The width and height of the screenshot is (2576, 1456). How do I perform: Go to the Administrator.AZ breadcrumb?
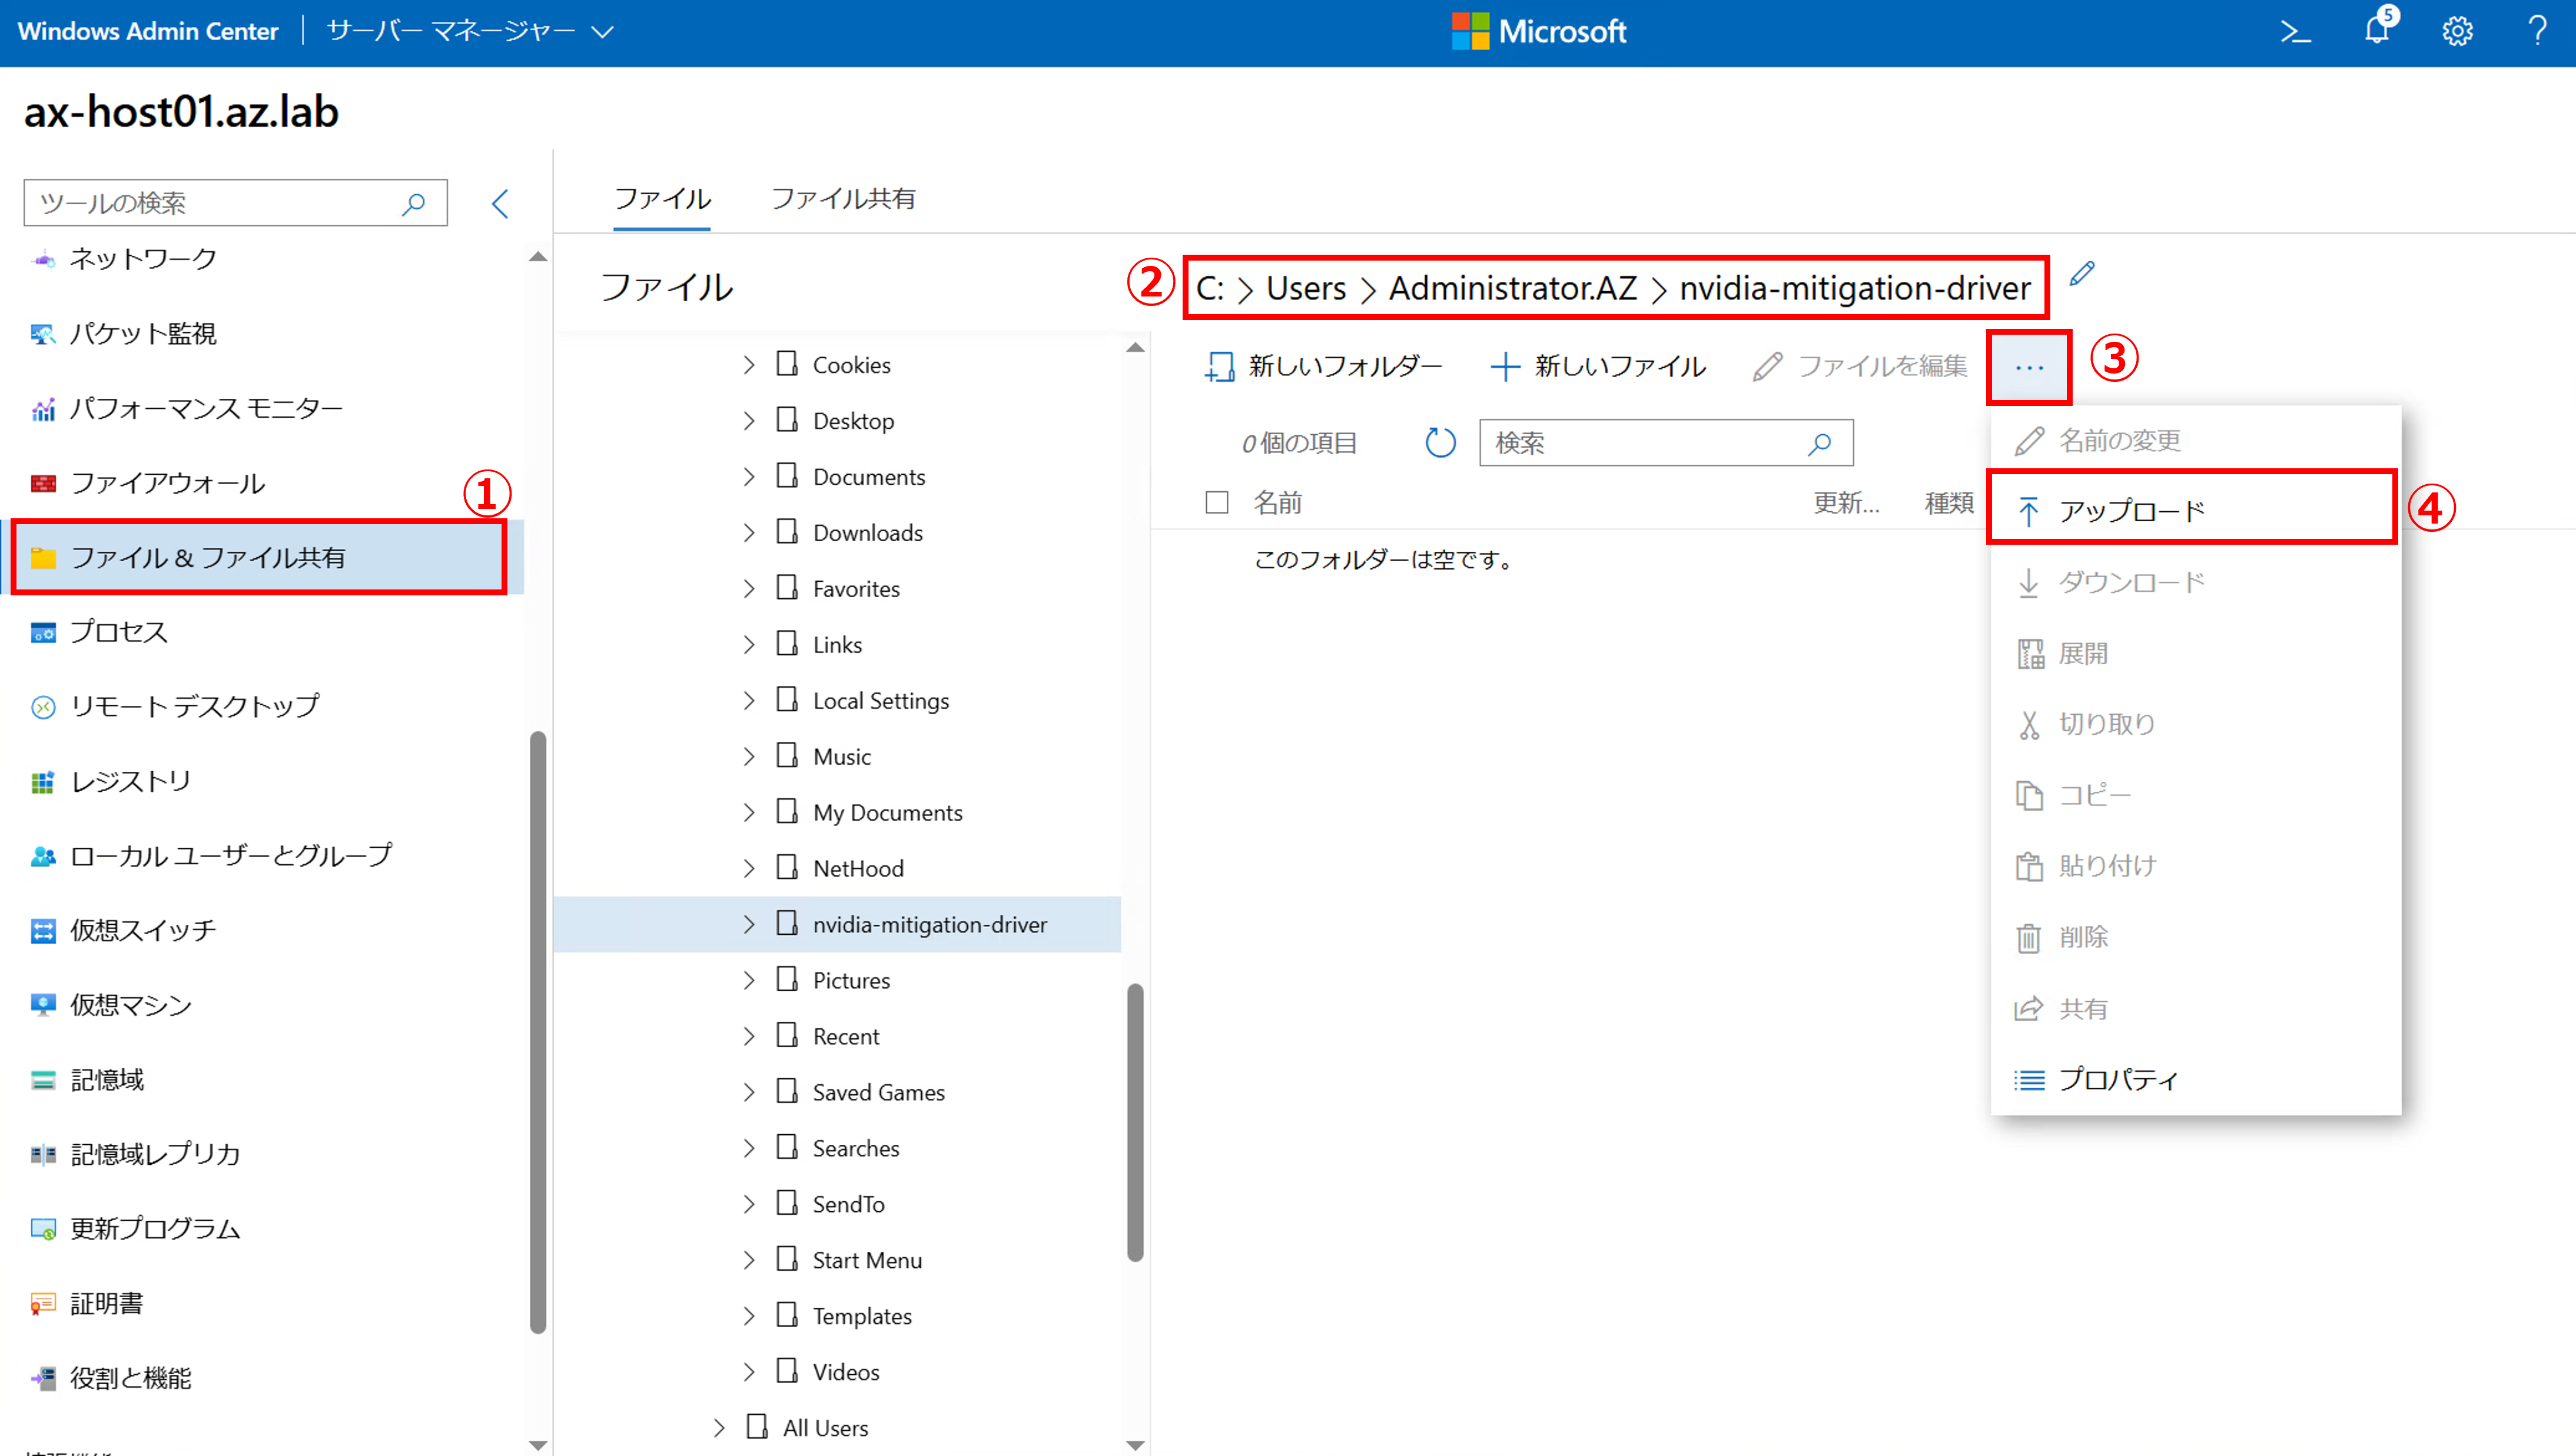(1513, 288)
